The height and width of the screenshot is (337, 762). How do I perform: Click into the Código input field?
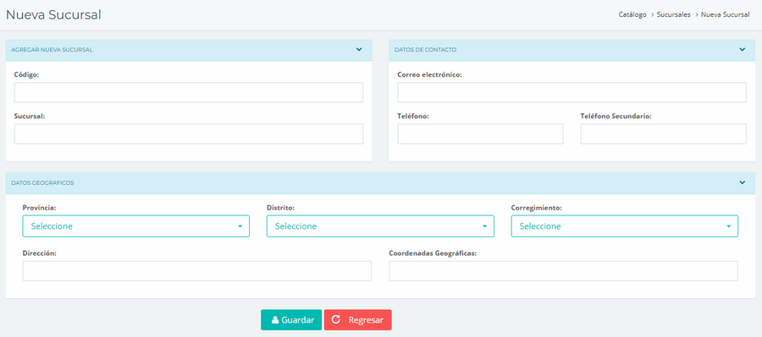click(x=189, y=92)
